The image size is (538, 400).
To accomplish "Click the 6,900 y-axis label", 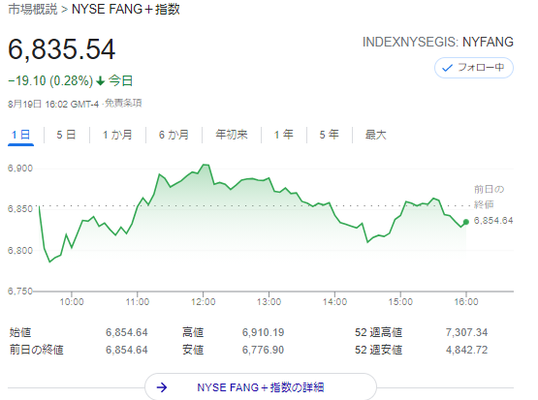I will (20, 169).
